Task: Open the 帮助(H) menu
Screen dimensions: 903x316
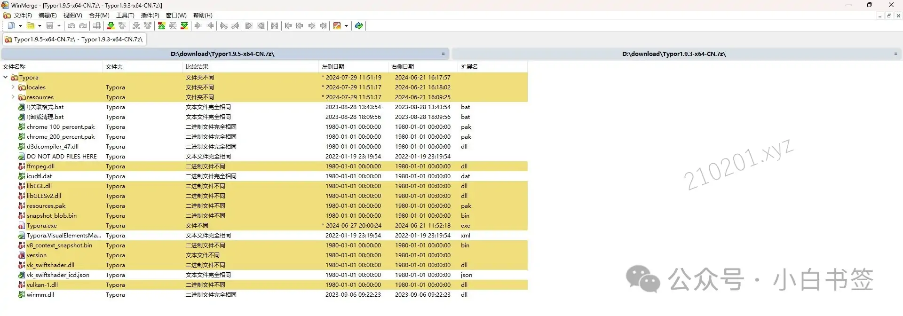Action: [x=203, y=16]
